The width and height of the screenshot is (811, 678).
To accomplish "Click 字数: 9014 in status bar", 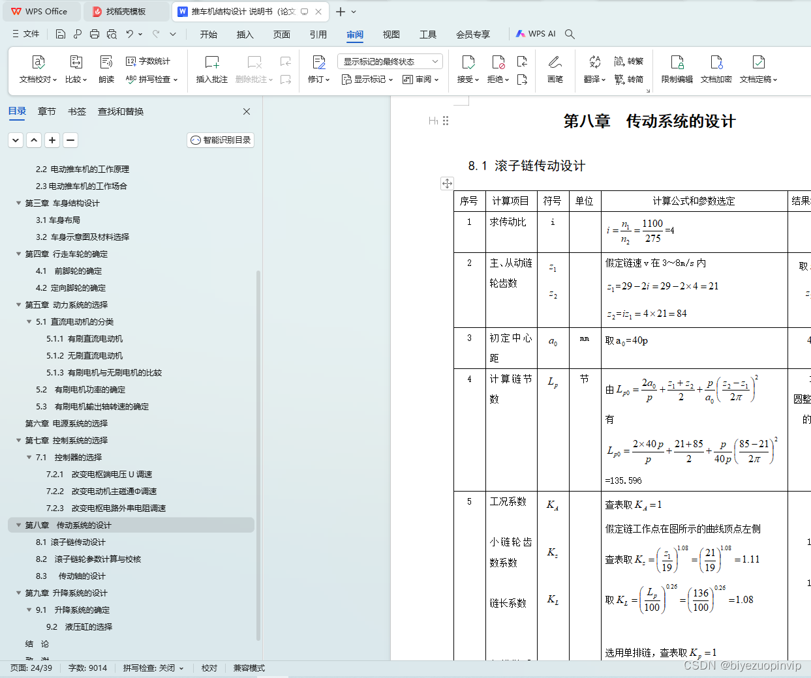I will pyautogui.click(x=87, y=668).
